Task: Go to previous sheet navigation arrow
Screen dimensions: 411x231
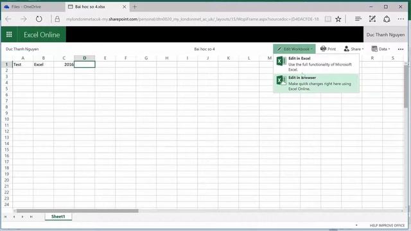Action: [14, 217]
